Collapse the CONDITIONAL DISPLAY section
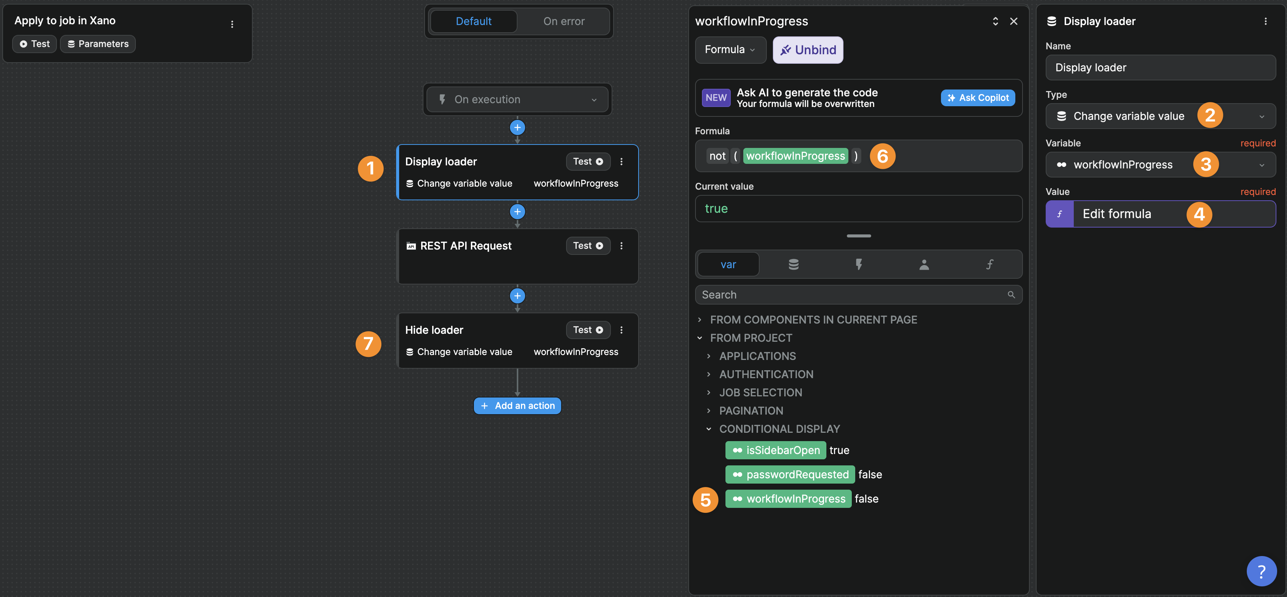The width and height of the screenshot is (1287, 597). pos(708,429)
